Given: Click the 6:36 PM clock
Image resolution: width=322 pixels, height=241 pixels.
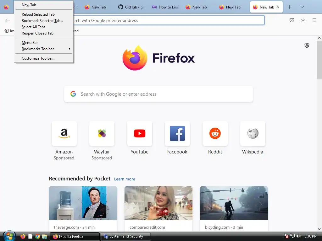Looking at the screenshot, I should [311, 236].
